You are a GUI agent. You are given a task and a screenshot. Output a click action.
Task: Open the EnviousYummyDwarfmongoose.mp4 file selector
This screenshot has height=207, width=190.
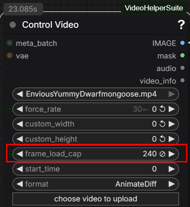[x=96, y=94]
